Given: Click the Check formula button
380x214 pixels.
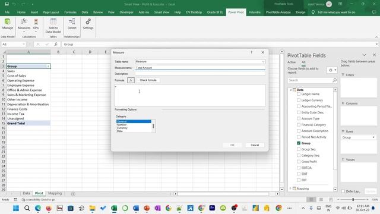Looking at the screenshot, I should pyautogui.click(x=148, y=80).
